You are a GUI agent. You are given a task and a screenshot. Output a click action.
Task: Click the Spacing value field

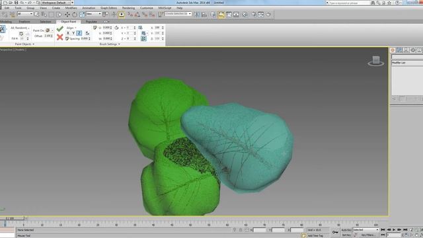tap(85, 38)
